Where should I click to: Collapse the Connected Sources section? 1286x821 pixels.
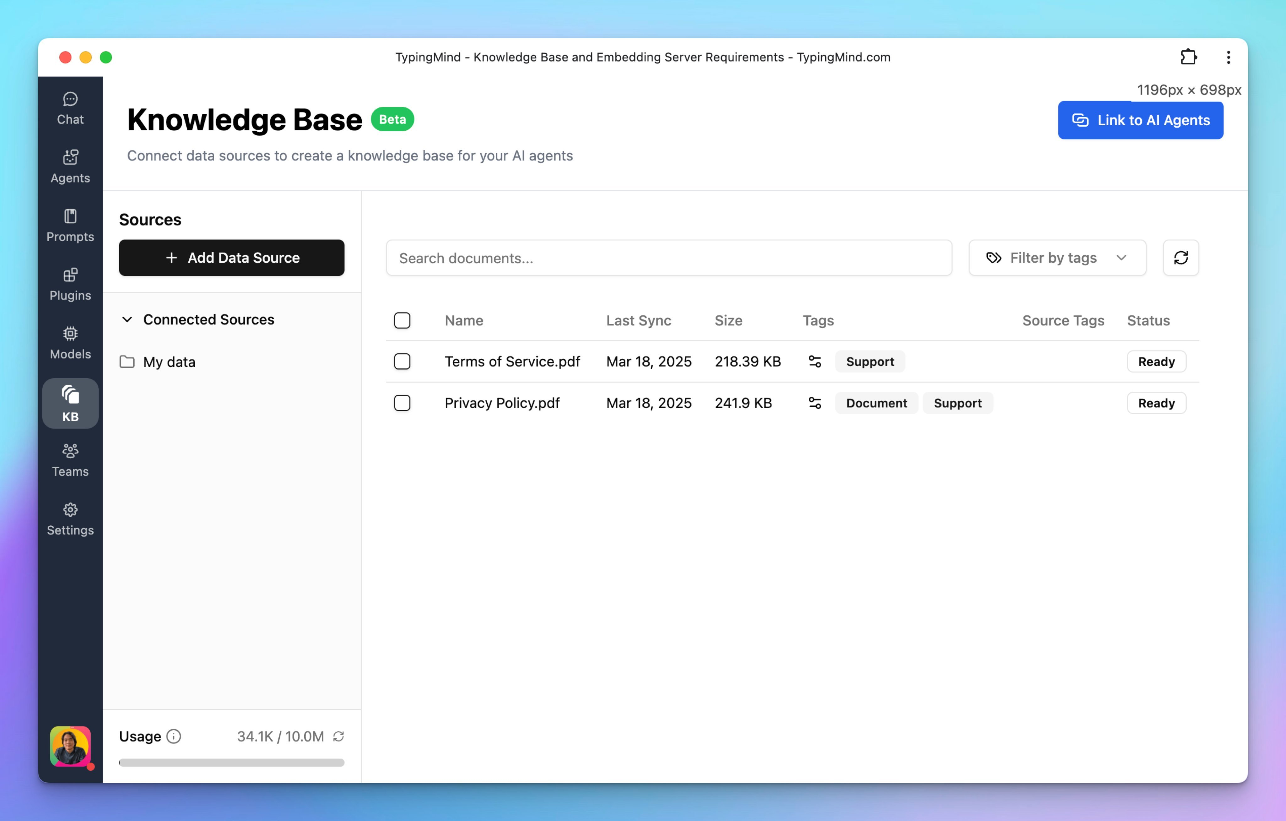click(x=127, y=319)
